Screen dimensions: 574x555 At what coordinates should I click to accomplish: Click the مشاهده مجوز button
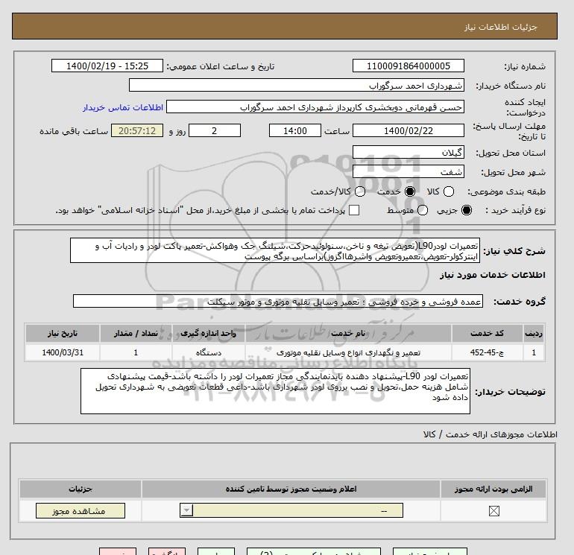pyautogui.click(x=81, y=511)
